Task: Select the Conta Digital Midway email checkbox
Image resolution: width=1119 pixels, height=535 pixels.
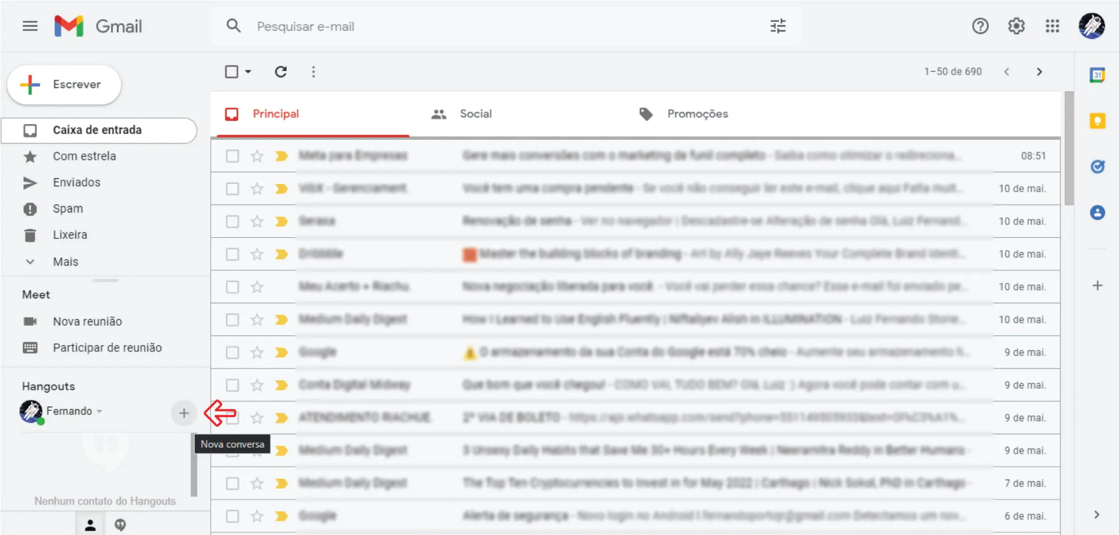Action: (232, 385)
